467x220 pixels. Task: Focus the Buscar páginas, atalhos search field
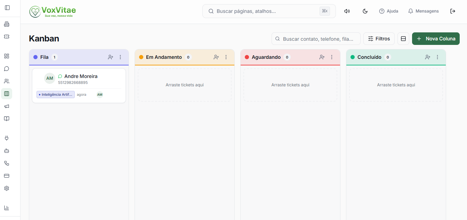click(269, 11)
